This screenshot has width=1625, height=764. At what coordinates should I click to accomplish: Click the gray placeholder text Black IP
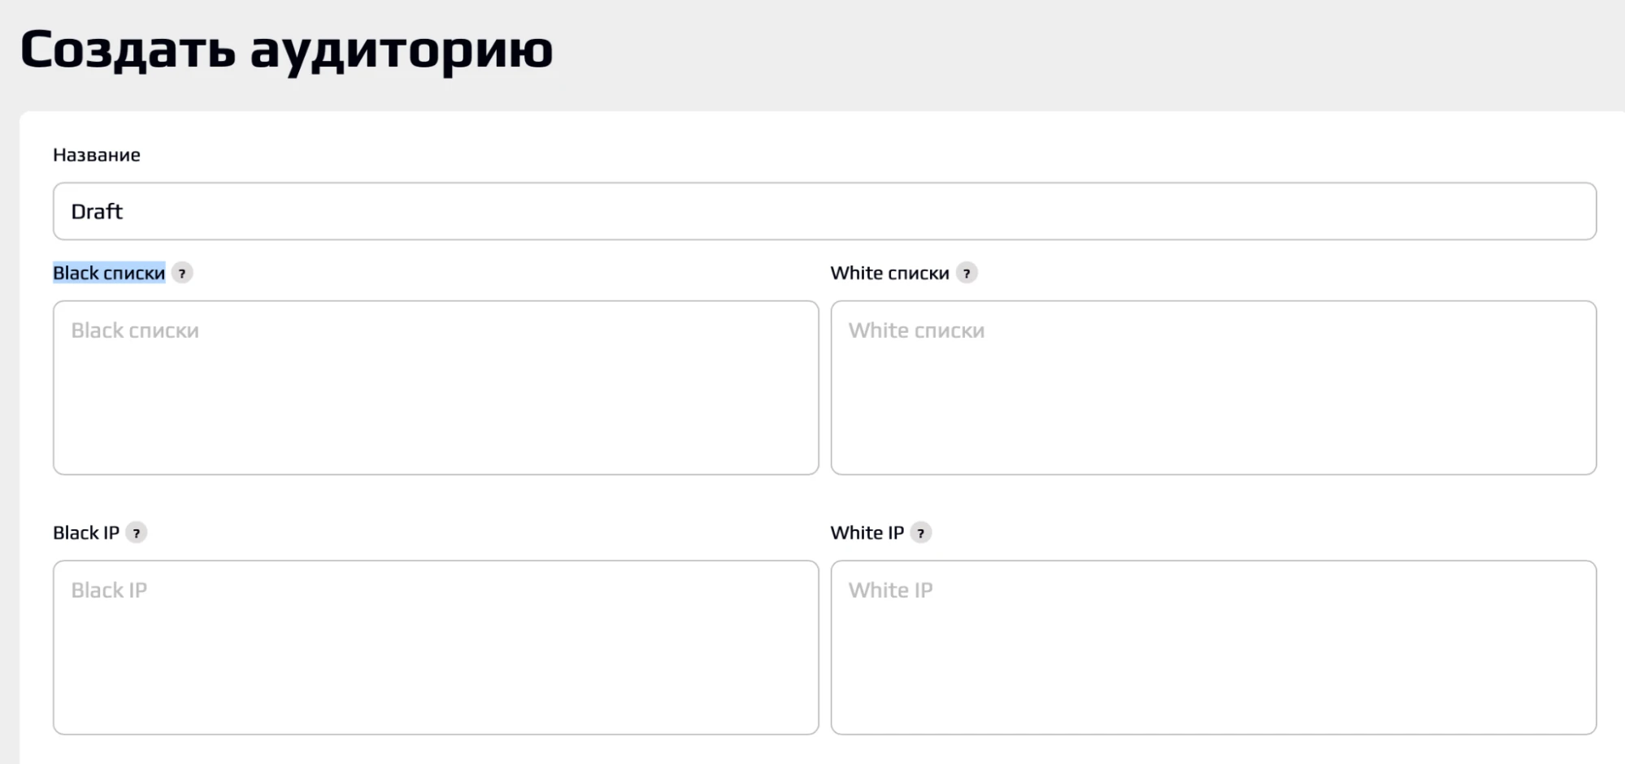pos(109,590)
